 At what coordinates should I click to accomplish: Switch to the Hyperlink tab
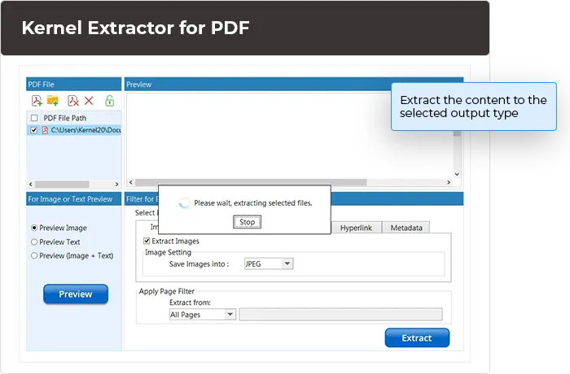(356, 228)
